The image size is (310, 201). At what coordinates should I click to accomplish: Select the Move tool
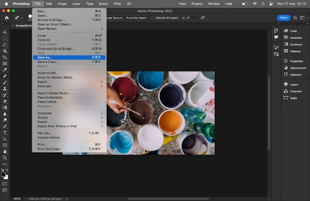[5, 32]
